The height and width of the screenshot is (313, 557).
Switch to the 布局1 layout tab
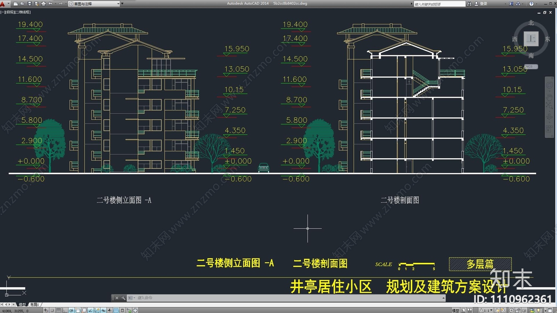34,304
